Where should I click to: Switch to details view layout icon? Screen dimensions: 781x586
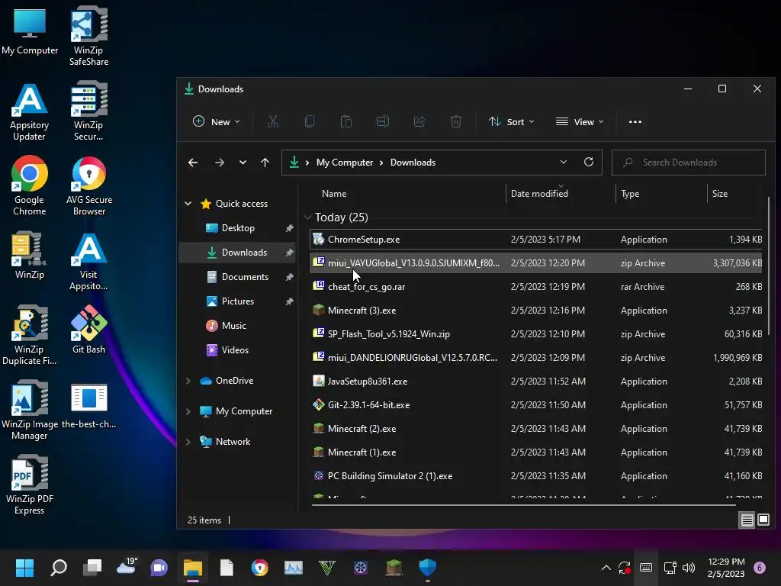747,520
